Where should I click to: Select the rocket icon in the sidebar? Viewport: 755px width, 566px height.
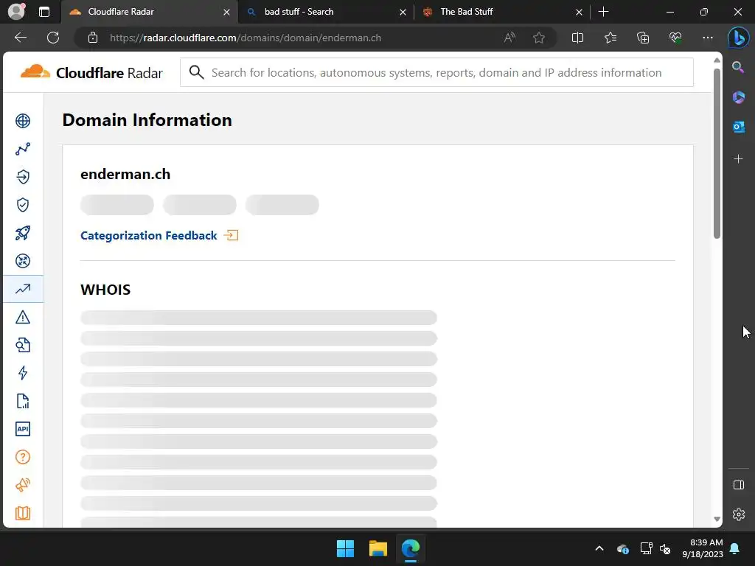[23, 233]
